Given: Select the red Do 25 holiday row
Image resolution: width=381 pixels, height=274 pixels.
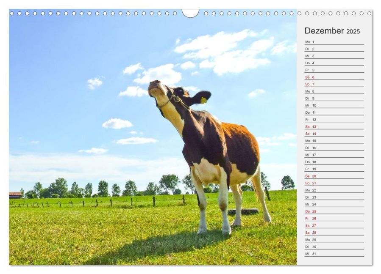Looking at the screenshot, I should (334, 211).
